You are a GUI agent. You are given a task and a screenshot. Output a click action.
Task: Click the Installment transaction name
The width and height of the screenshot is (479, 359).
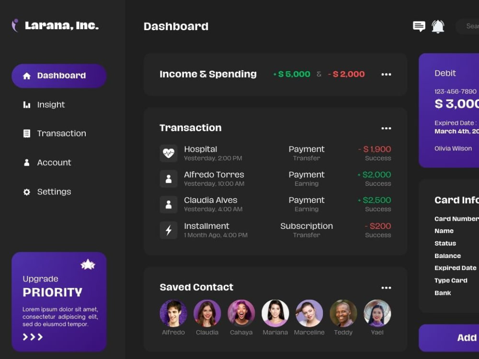[206, 226]
